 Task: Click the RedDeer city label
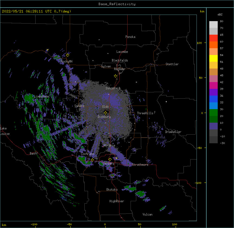(119, 69)
